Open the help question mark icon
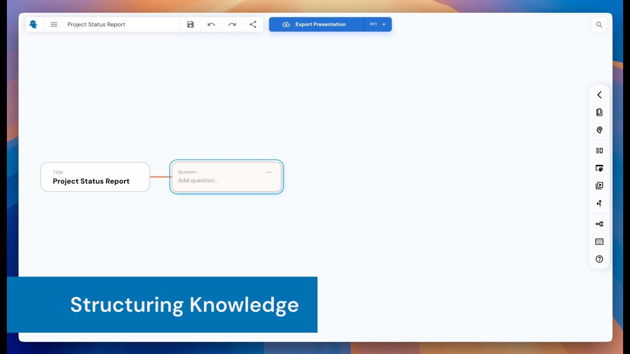The image size is (630, 354). click(599, 259)
